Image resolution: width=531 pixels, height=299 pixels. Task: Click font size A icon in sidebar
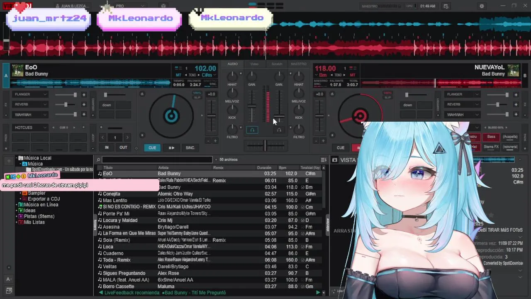click(9, 279)
